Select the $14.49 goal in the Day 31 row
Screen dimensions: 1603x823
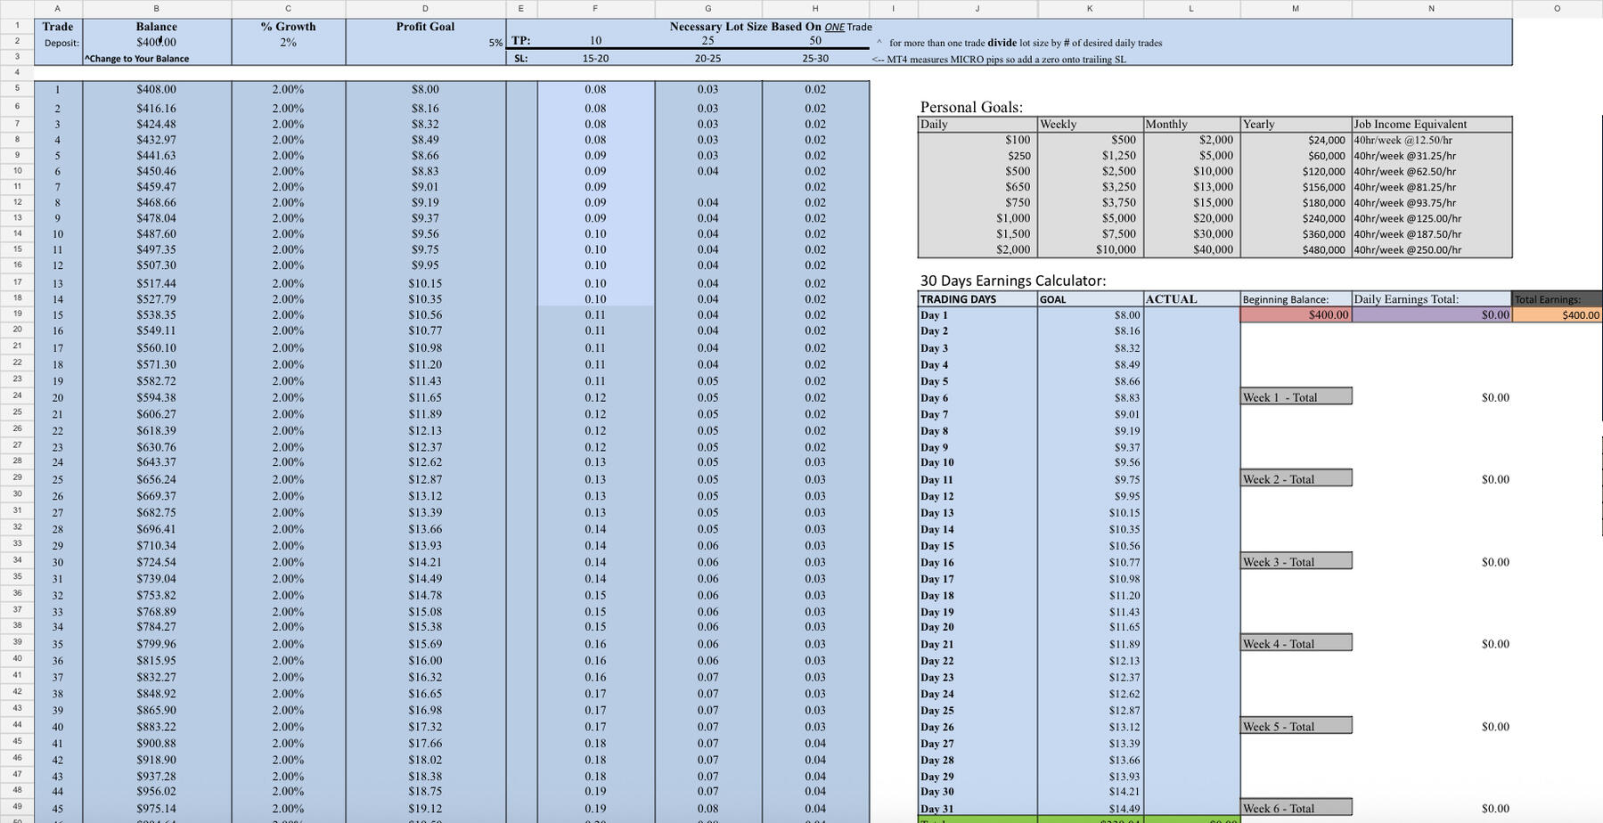click(1091, 809)
